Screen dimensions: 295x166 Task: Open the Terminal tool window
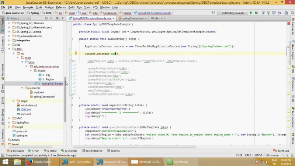pyautogui.click(x=114, y=151)
